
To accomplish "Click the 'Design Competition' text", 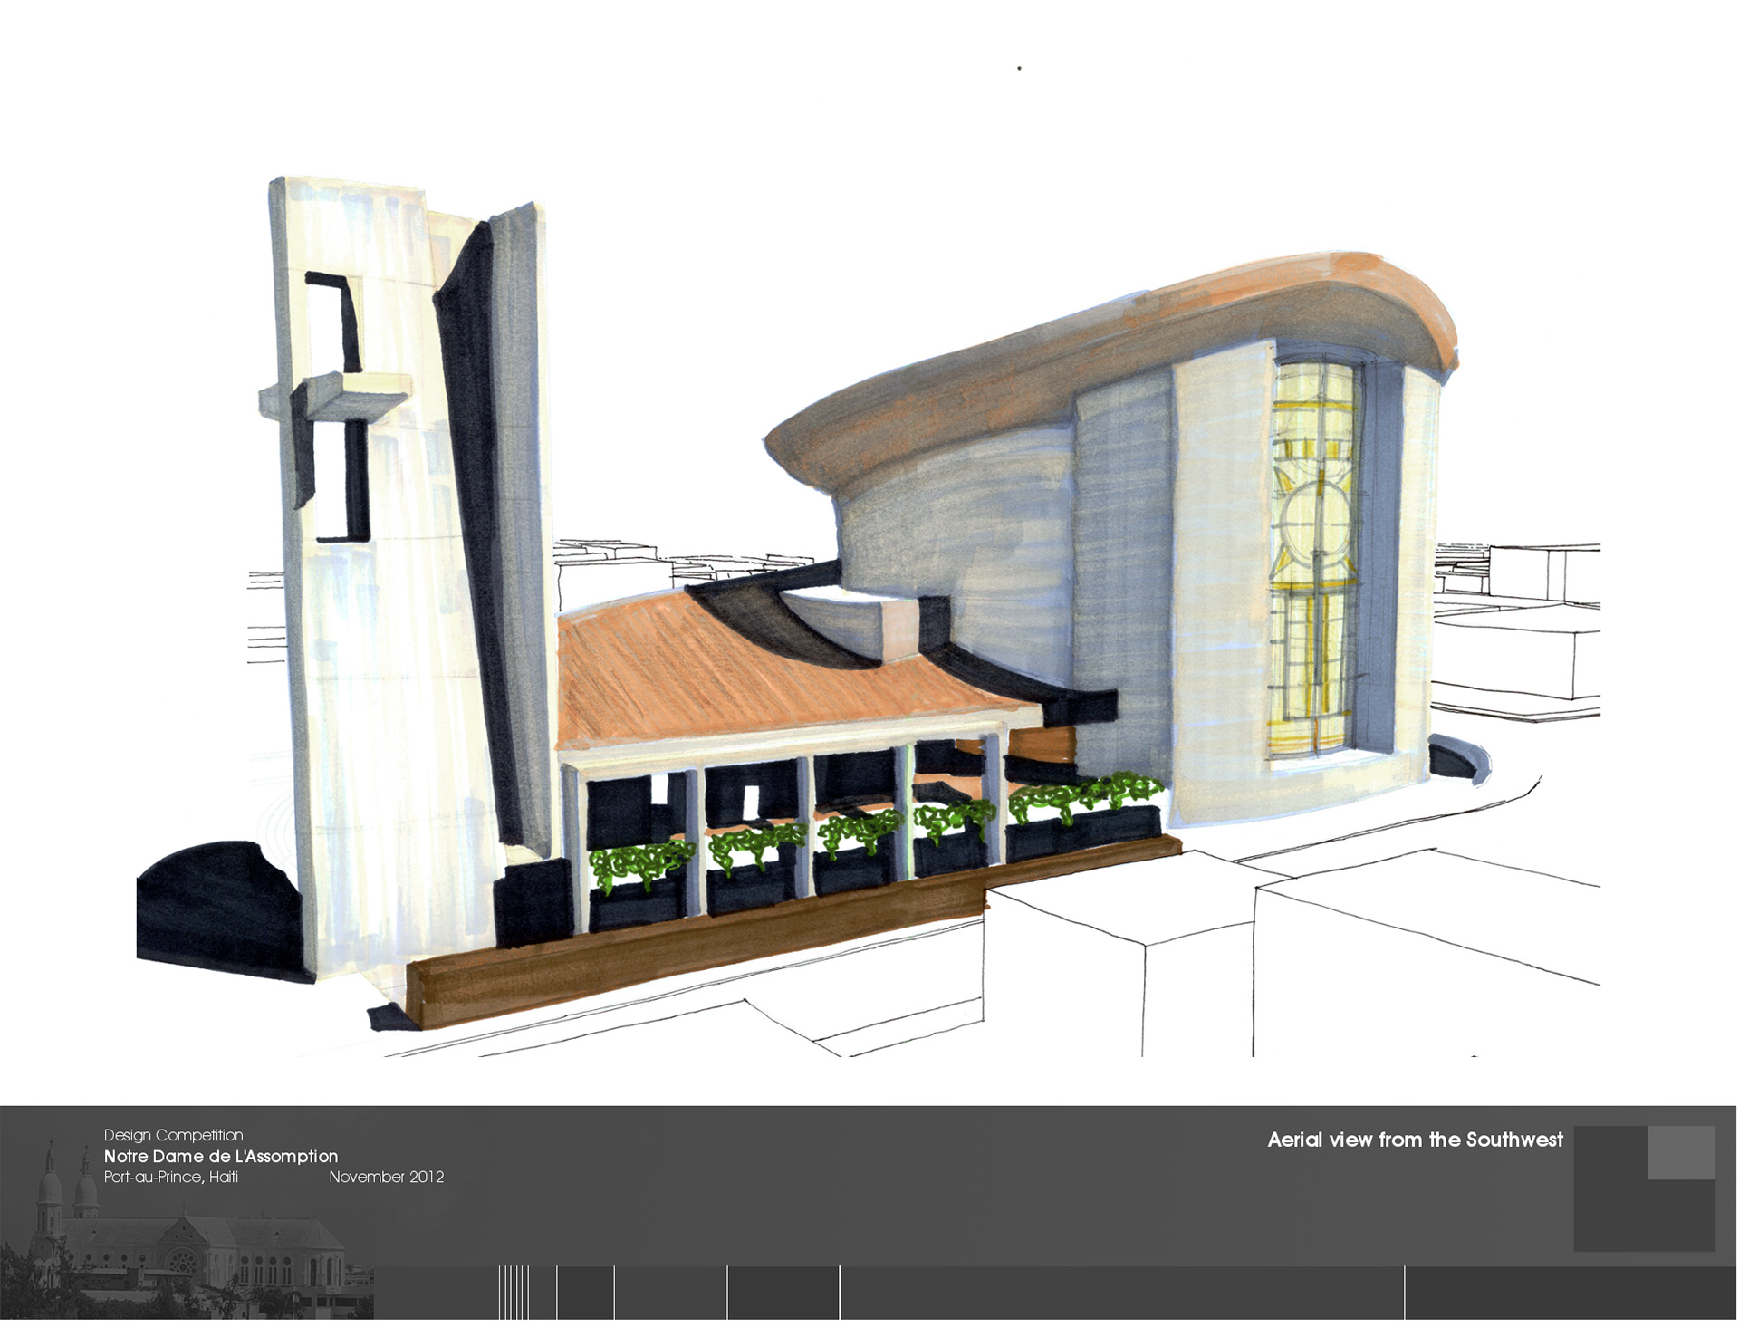I will pos(173,1135).
